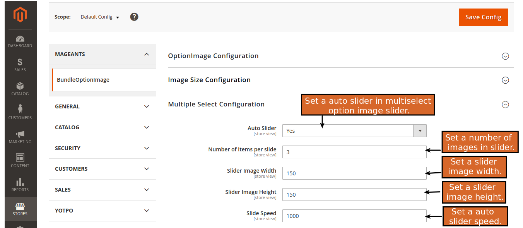The height and width of the screenshot is (228, 523).
Task: Select the Sales icon in the sidebar
Action: pos(20,65)
